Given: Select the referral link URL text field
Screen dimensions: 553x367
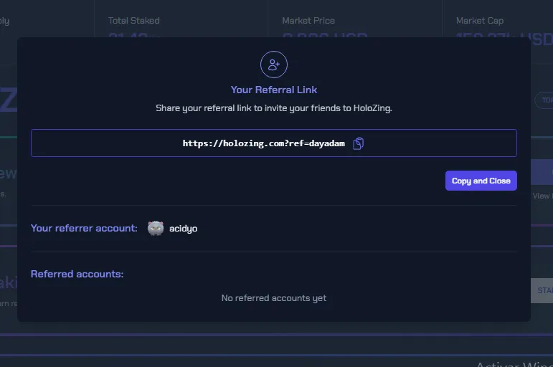Looking at the screenshot, I should point(274,143).
